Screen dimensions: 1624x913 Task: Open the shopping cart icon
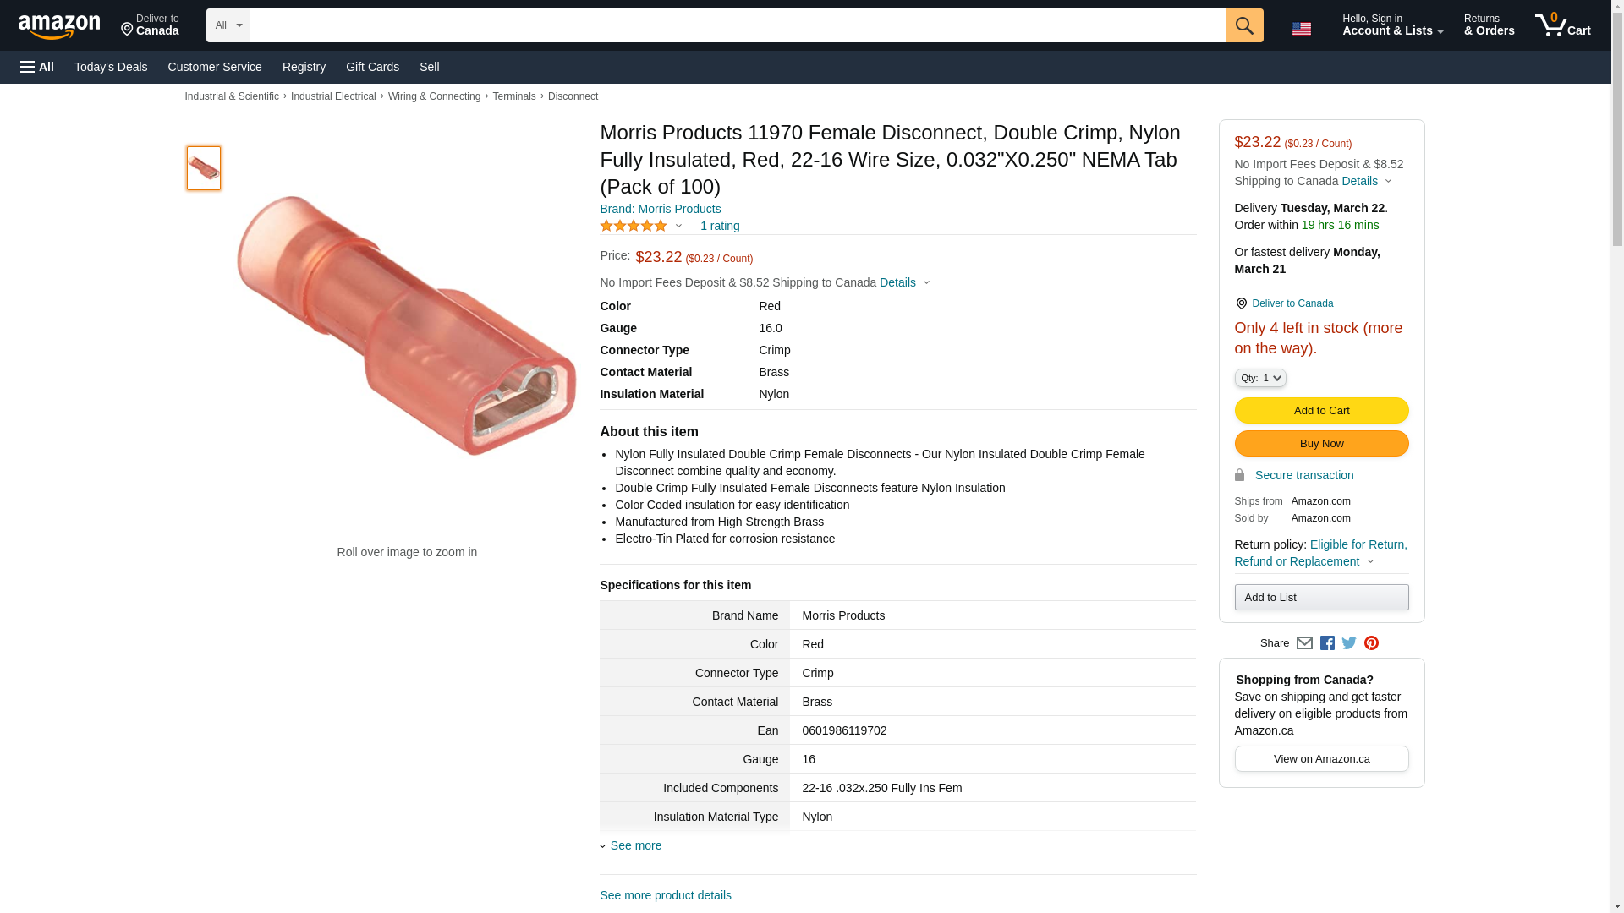pos(1562,25)
